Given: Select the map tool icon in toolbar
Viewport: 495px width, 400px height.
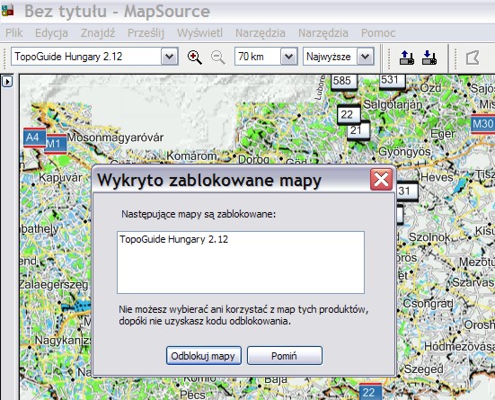Looking at the screenshot, I should click(x=473, y=58).
